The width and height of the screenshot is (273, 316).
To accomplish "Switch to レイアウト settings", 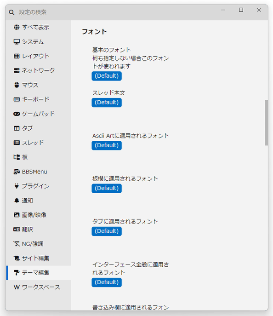I will [x=39, y=56].
